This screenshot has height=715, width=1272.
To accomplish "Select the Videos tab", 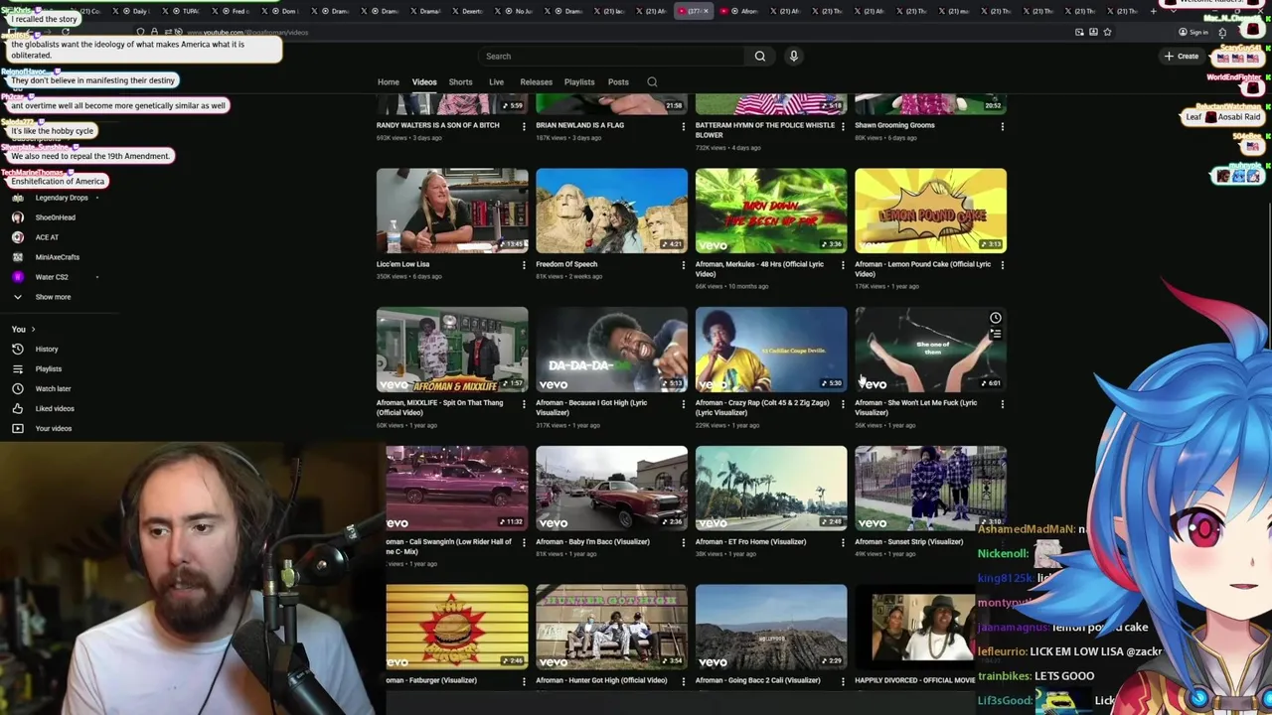I will [424, 82].
